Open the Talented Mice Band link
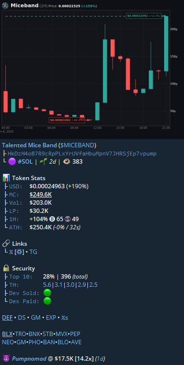 pos(29,145)
